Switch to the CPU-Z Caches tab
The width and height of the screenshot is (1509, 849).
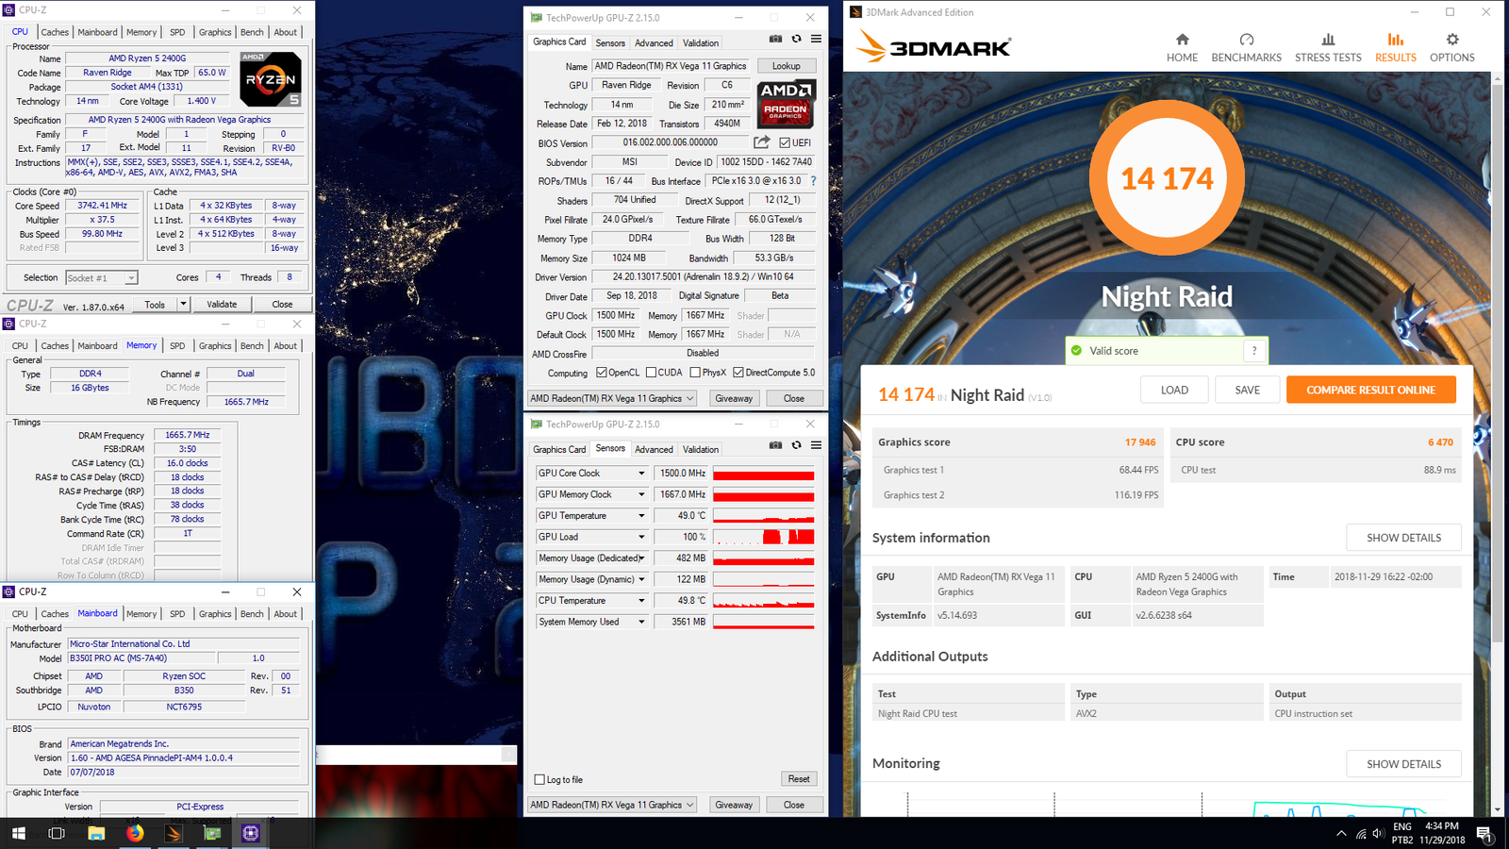tap(55, 32)
